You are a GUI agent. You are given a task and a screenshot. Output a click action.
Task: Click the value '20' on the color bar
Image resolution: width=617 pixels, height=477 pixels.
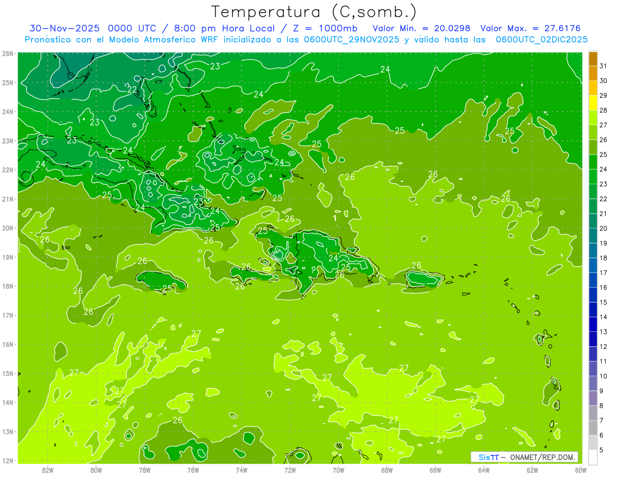point(604,228)
